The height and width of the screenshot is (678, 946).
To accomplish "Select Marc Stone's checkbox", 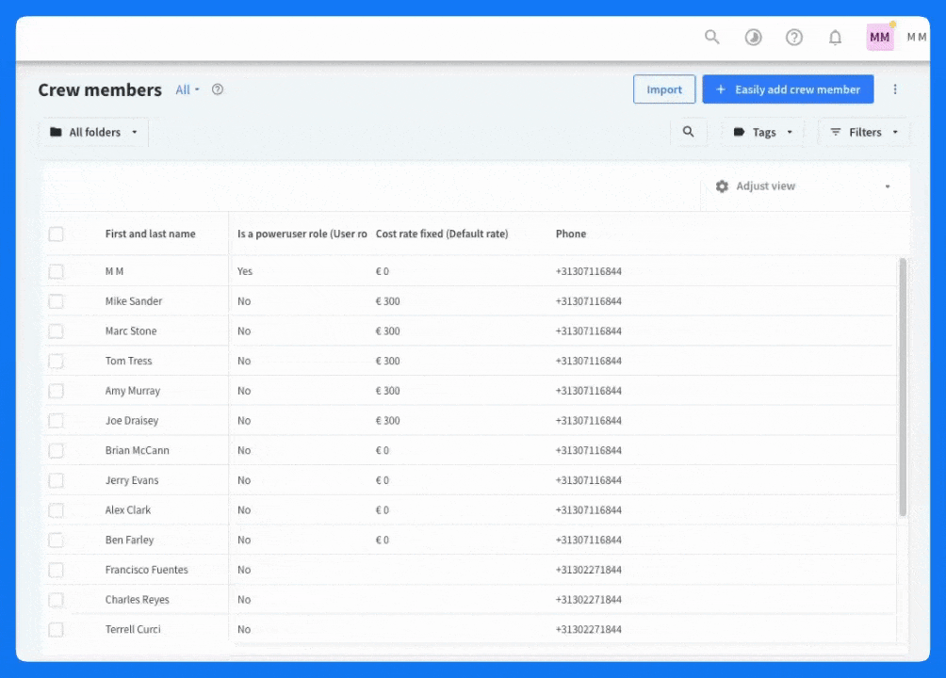I will (57, 331).
